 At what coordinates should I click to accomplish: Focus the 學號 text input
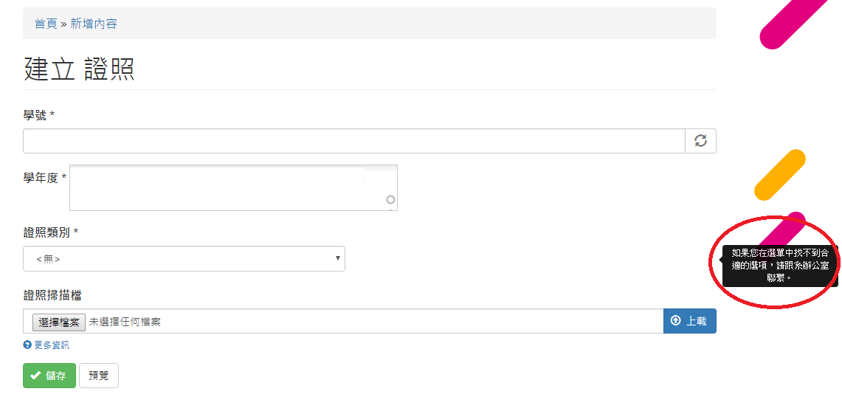click(x=354, y=141)
